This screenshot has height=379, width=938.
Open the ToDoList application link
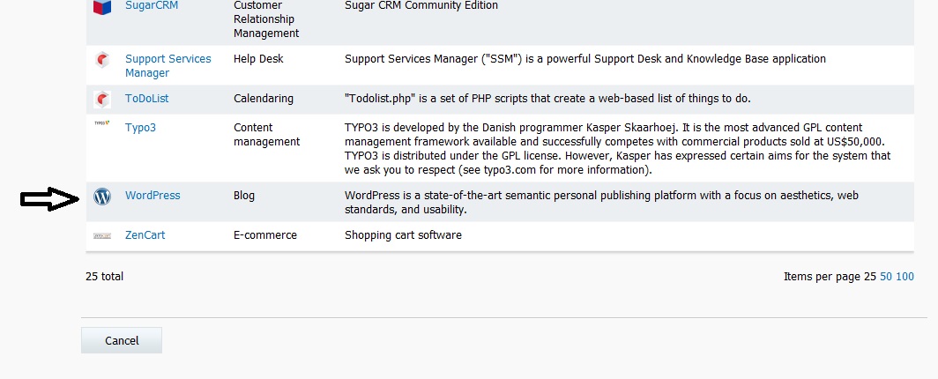click(146, 99)
